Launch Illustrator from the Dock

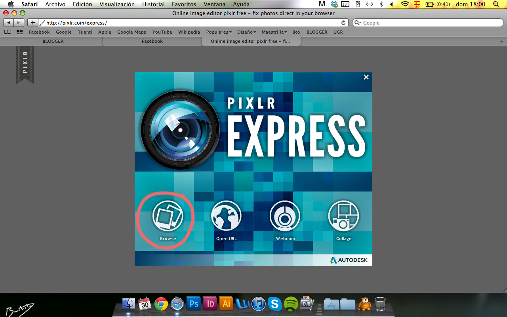click(226, 304)
